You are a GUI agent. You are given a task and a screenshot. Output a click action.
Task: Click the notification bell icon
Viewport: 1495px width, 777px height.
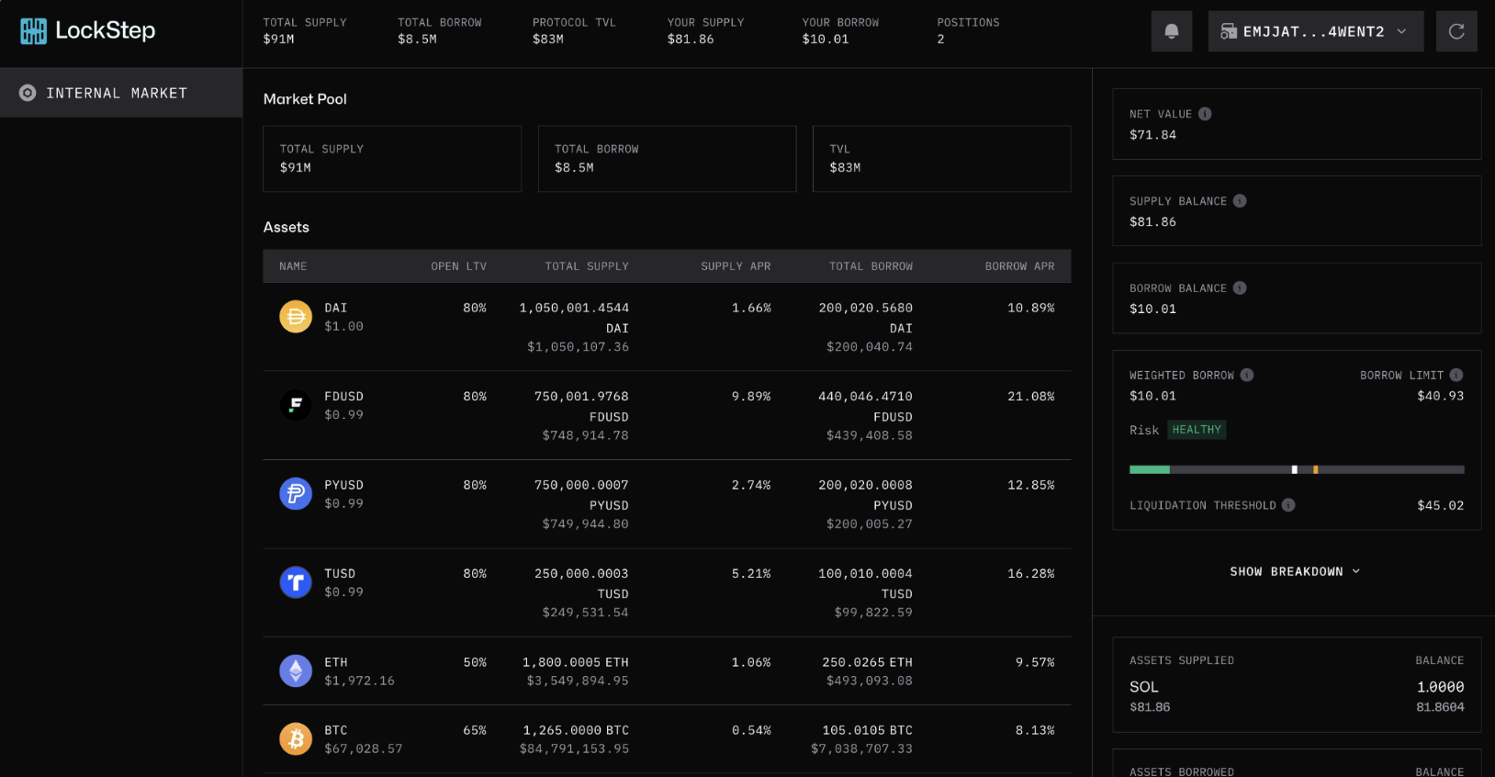point(1171,31)
